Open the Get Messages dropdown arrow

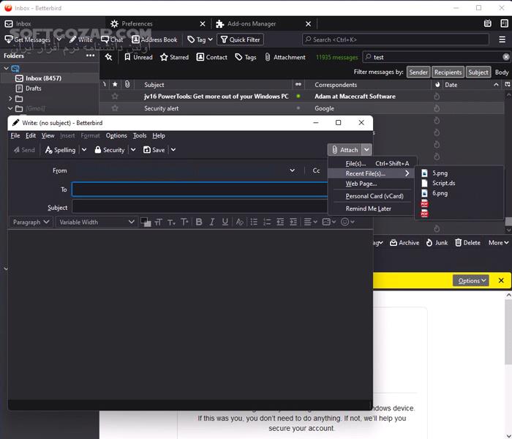[x=59, y=40]
